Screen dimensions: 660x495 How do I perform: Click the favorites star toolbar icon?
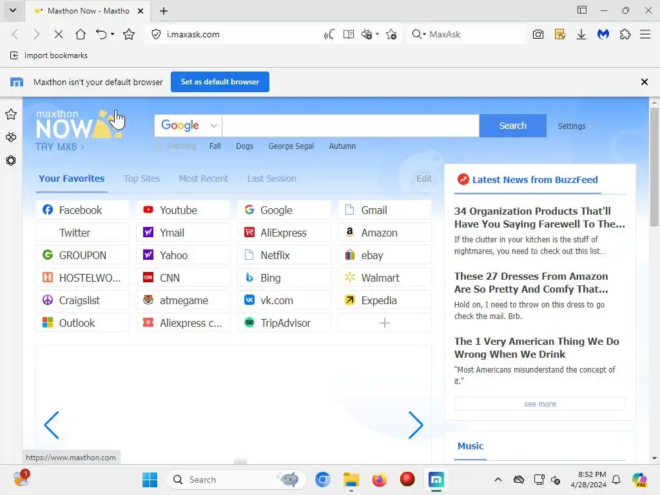[129, 35]
